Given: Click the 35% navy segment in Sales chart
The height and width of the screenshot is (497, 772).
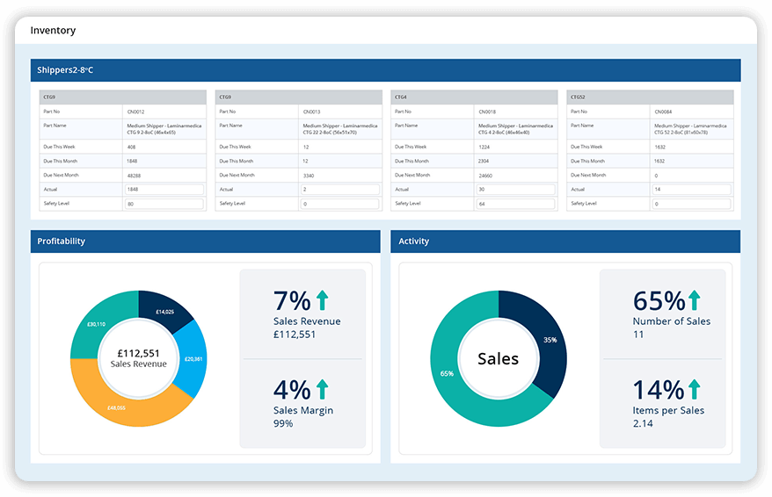Looking at the screenshot, I should point(547,339).
